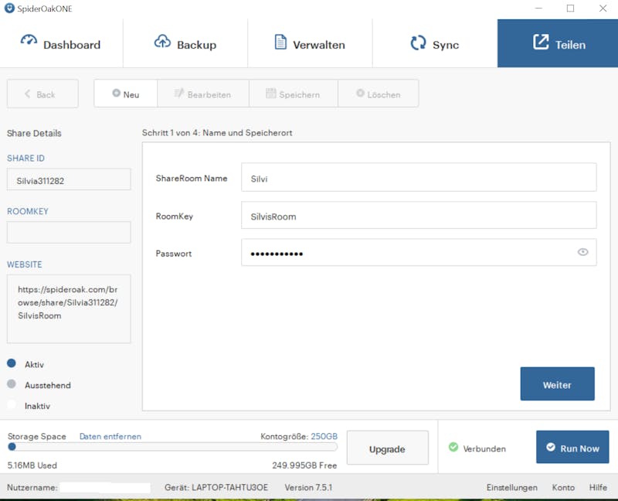Screen dimensions: 618x501
Task: Open the Daten entfernen link
Action: [x=110, y=436]
